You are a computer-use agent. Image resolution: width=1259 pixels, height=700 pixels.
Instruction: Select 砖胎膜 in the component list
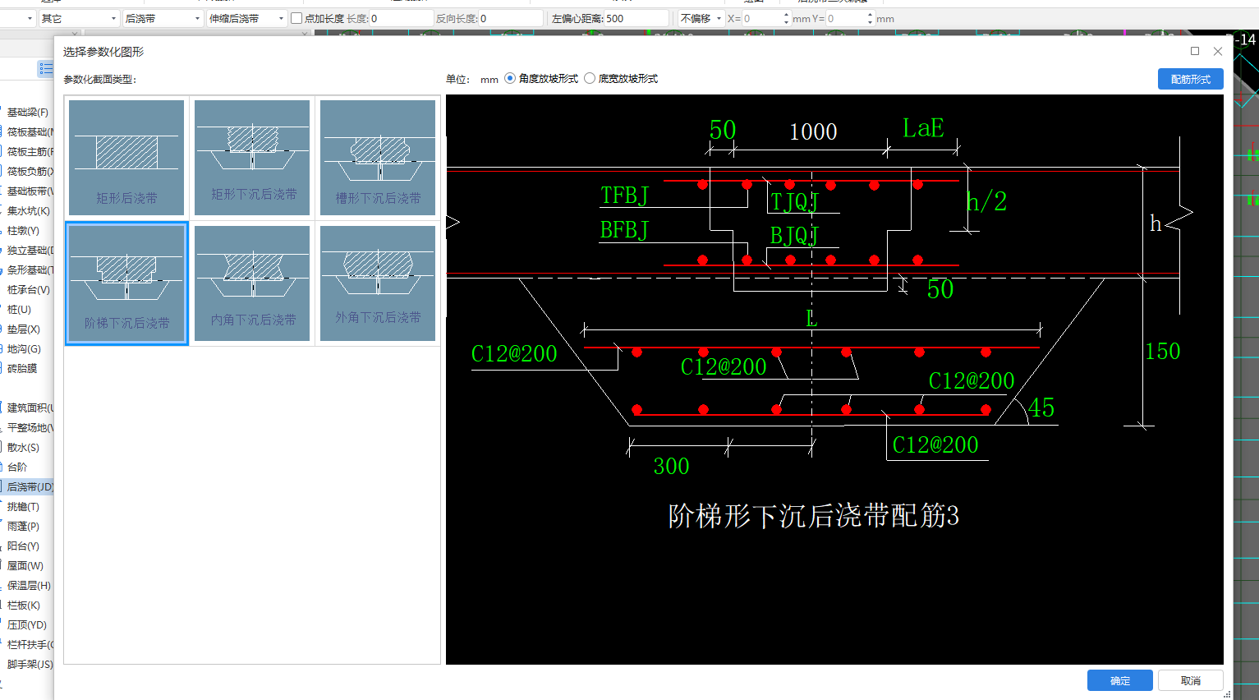[x=22, y=368]
